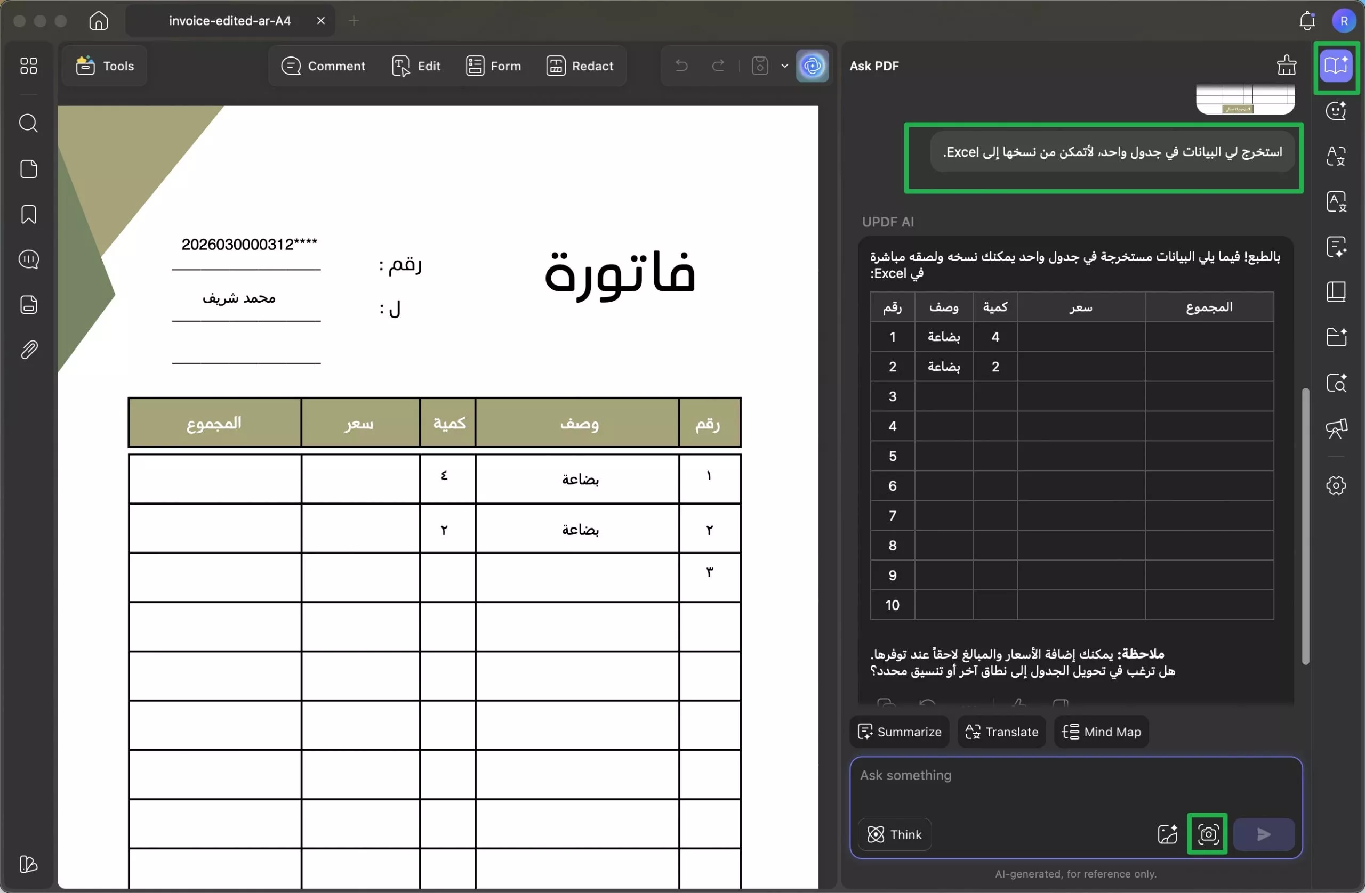The image size is (1365, 893).
Task: Select the AI translate icon in right sidebar
Action: [1336, 156]
